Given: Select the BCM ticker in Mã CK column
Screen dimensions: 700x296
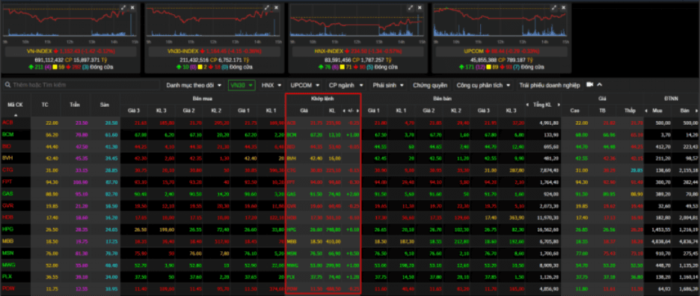Looking at the screenshot, I should pos(8,135).
